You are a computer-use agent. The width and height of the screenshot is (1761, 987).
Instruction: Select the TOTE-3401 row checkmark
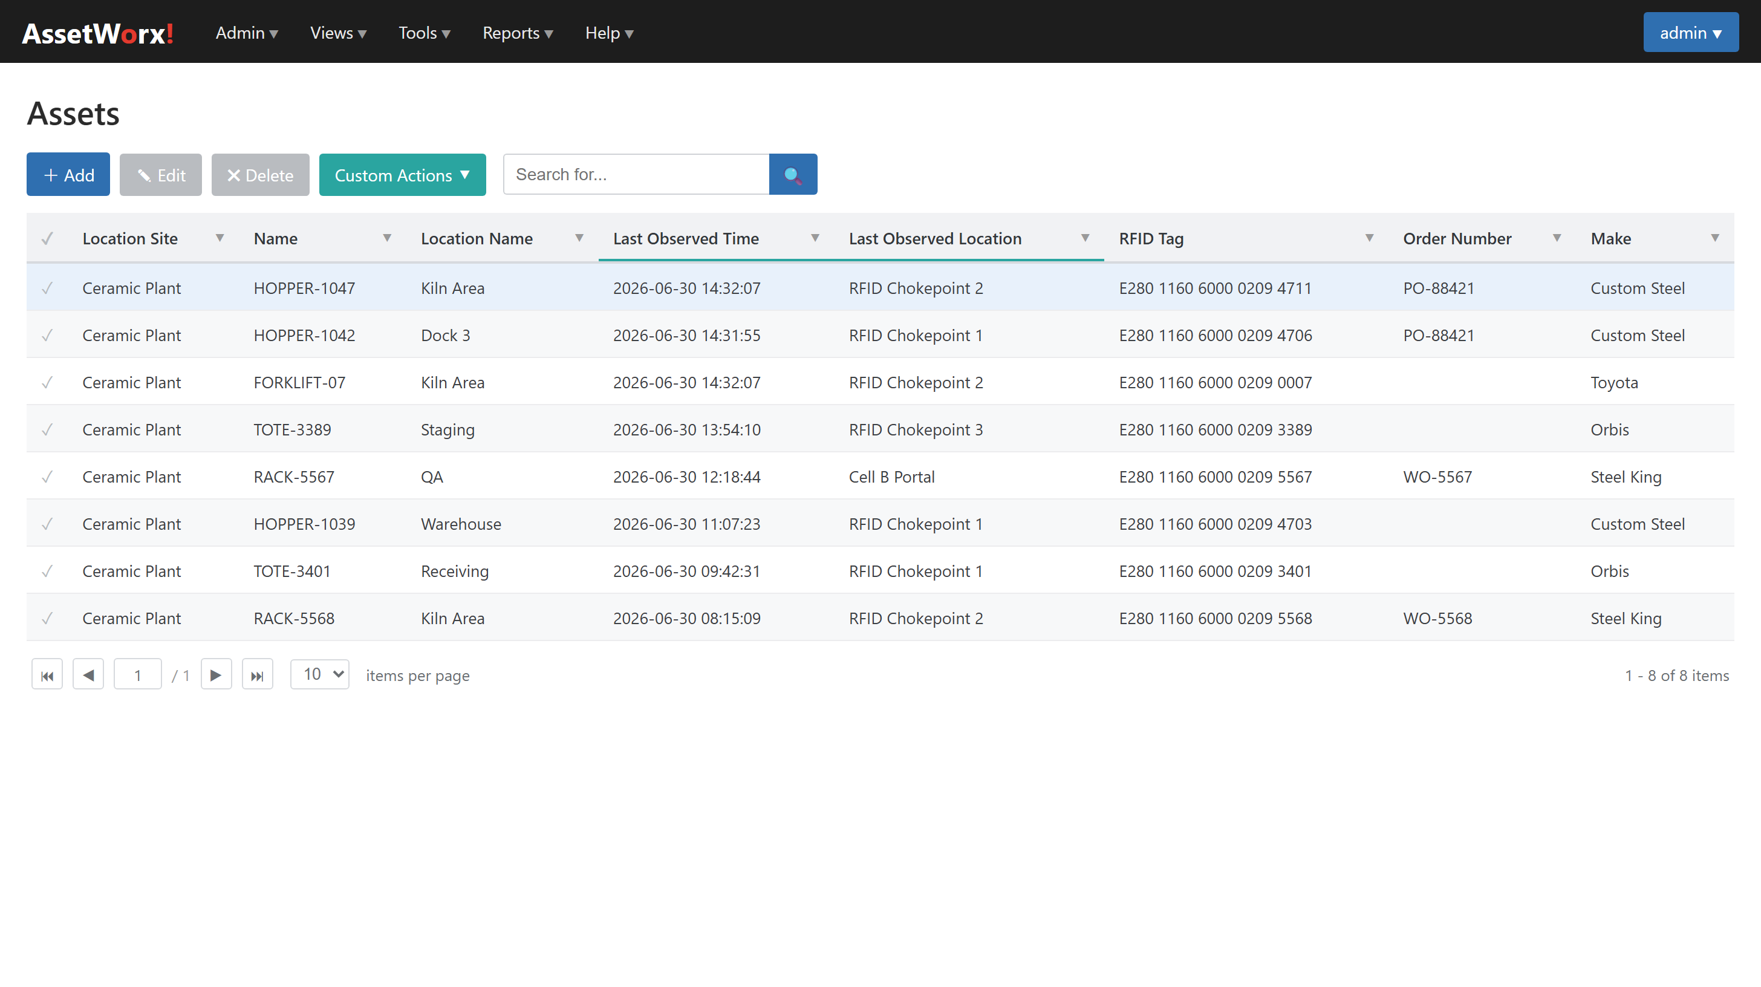[x=47, y=571]
